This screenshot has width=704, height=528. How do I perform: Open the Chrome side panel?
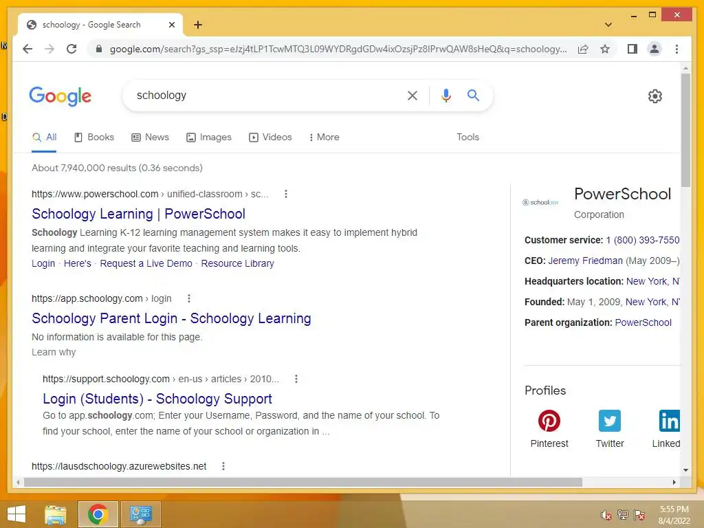coord(632,49)
